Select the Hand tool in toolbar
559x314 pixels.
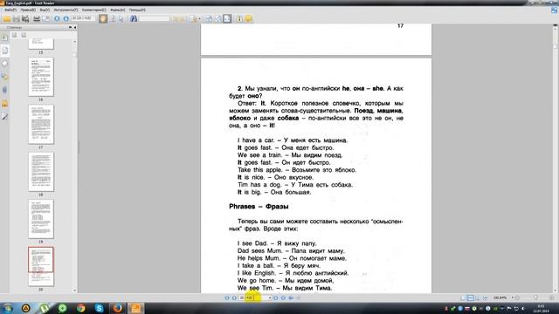103,18
